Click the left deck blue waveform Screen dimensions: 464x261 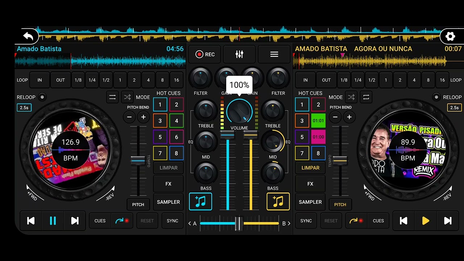tap(100, 61)
